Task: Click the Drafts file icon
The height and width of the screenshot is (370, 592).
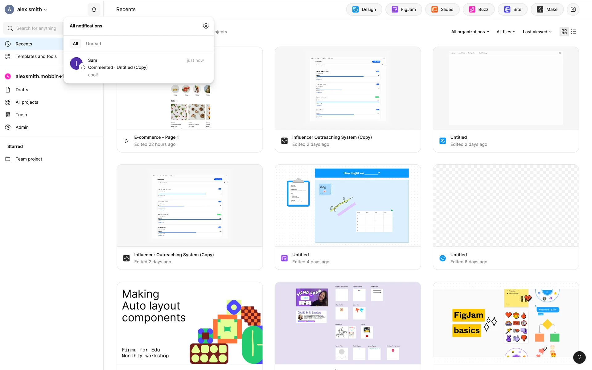Action: 8,90
